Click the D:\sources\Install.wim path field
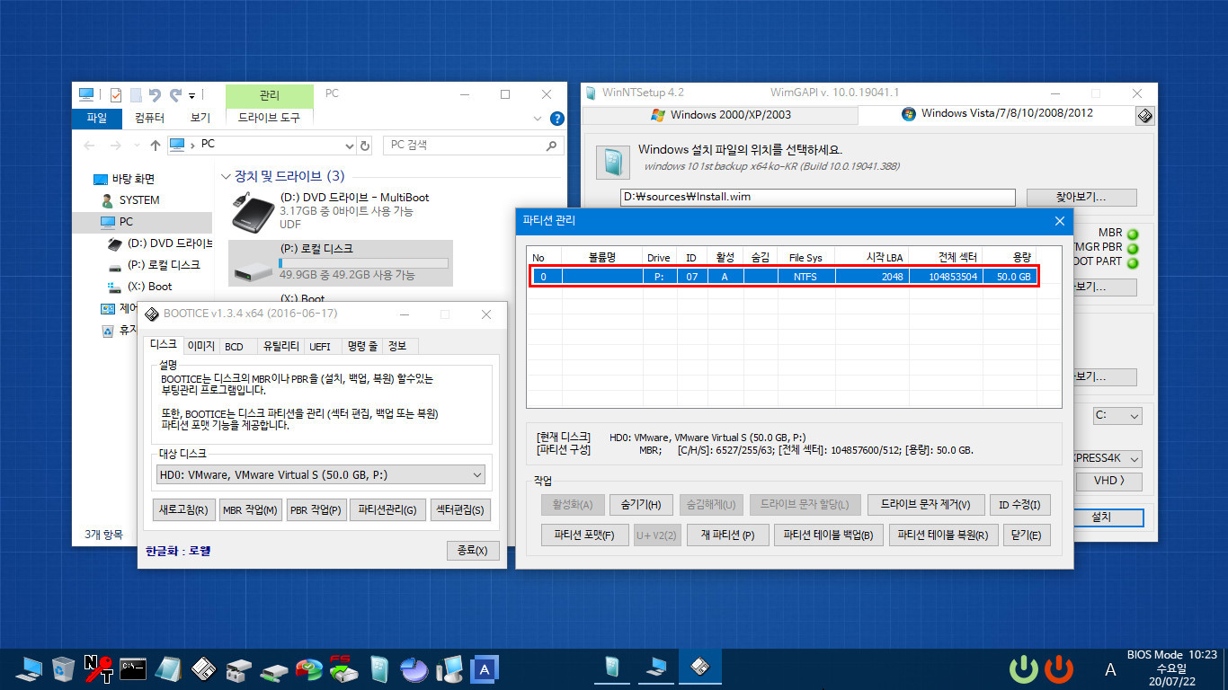The width and height of the screenshot is (1228, 690). tap(817, 197)
